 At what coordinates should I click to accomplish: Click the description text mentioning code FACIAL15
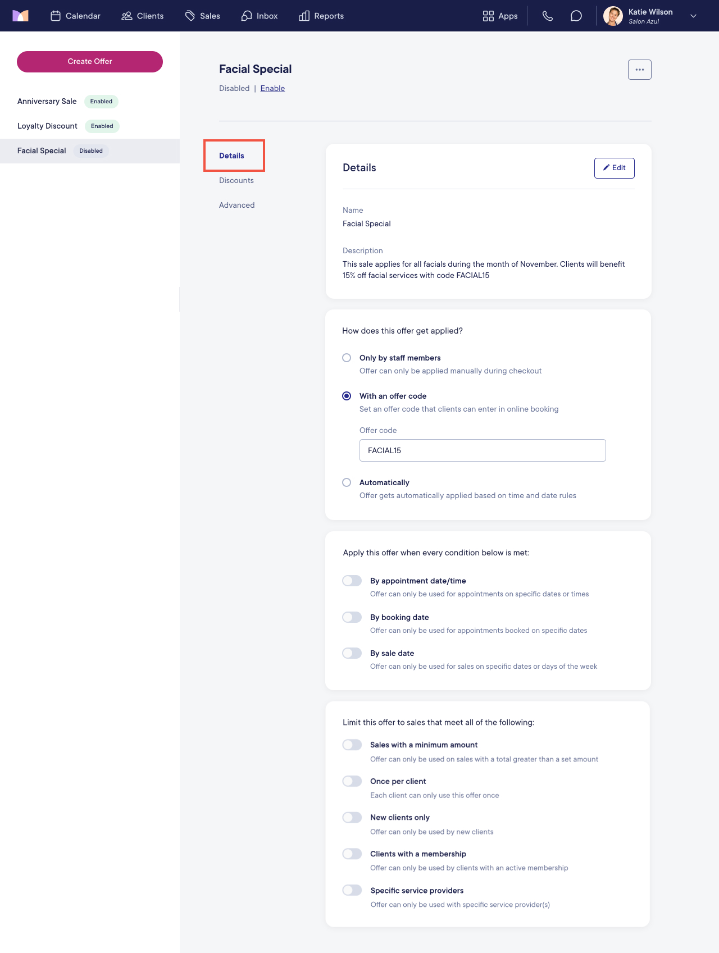[x=484, y=270]
